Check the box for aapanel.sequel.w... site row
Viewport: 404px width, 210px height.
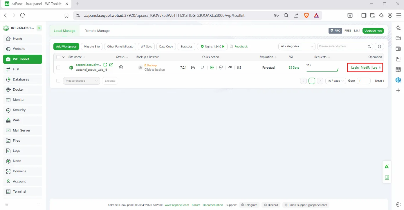[58, 67]
